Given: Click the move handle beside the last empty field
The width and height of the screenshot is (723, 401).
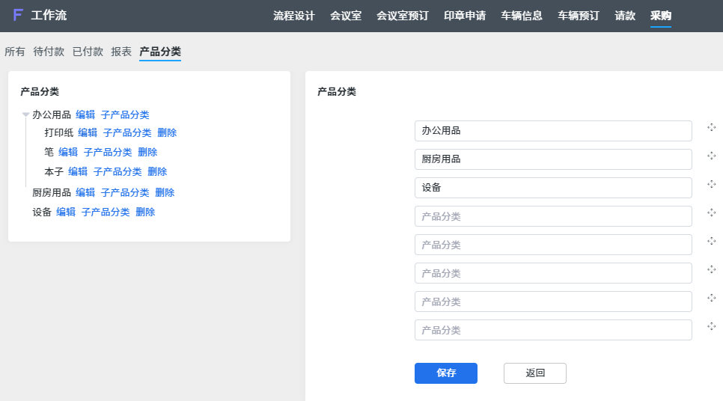Looking at the screenshot, I should [712, 326].
